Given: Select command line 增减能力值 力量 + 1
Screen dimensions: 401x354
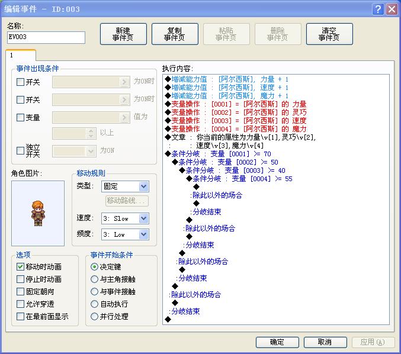Looking at the screenshot, I should (227, 79).
